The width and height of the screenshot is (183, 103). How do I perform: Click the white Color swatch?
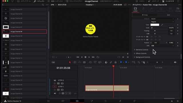click(155, 25)
